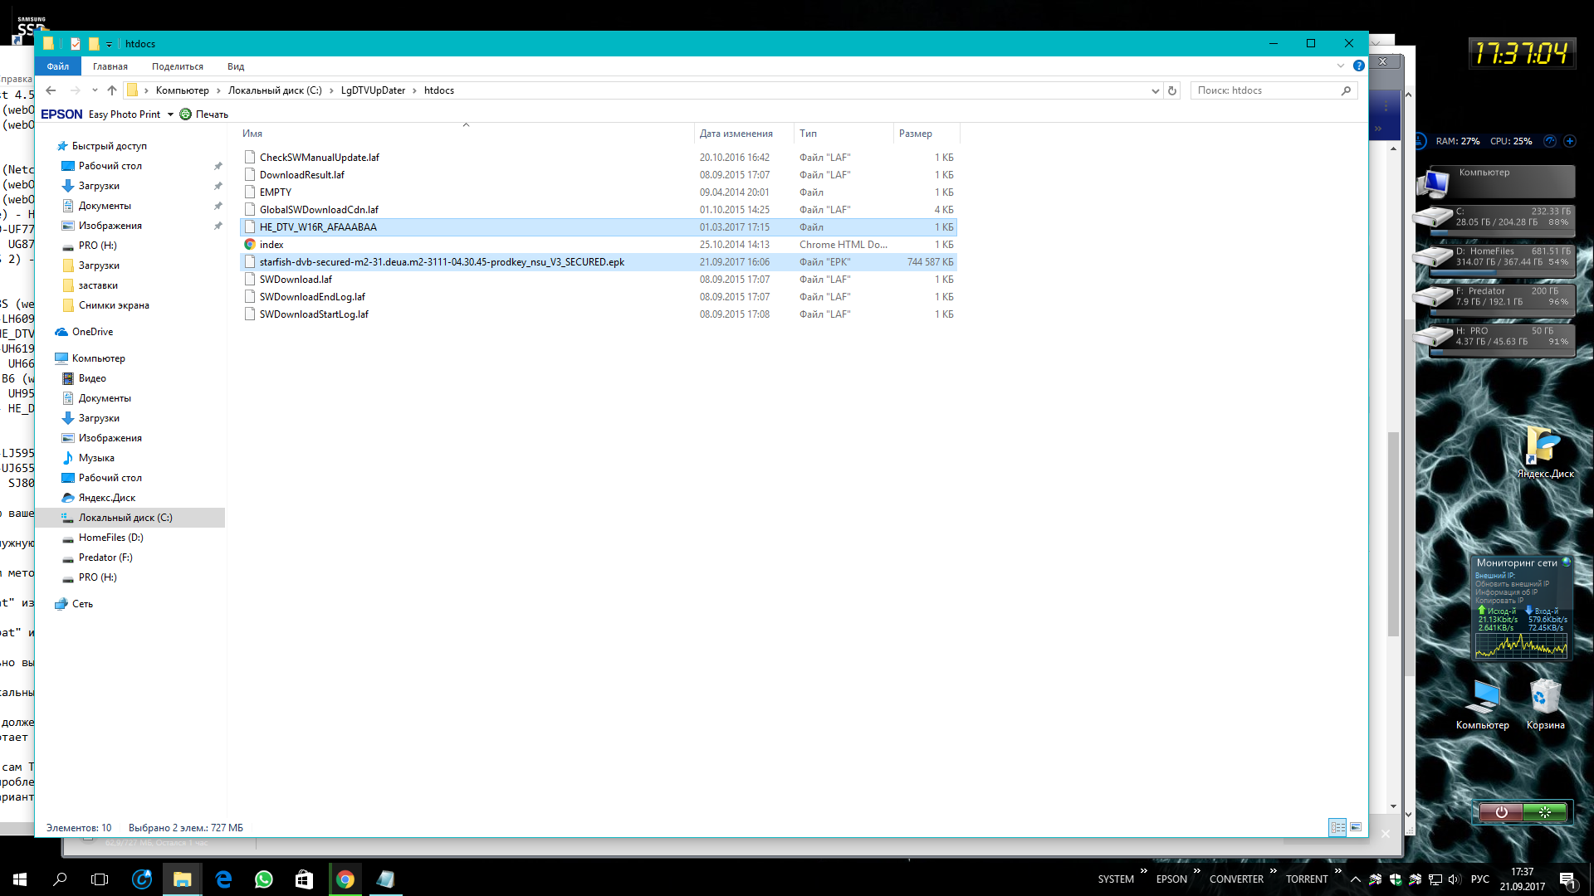
Task: Sort files by the Размер column
Action: [x=915, y=134]
